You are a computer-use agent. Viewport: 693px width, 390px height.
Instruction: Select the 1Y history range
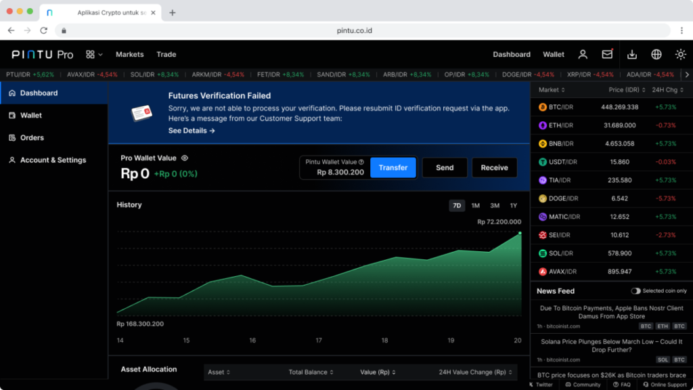[x=514, y=206]
